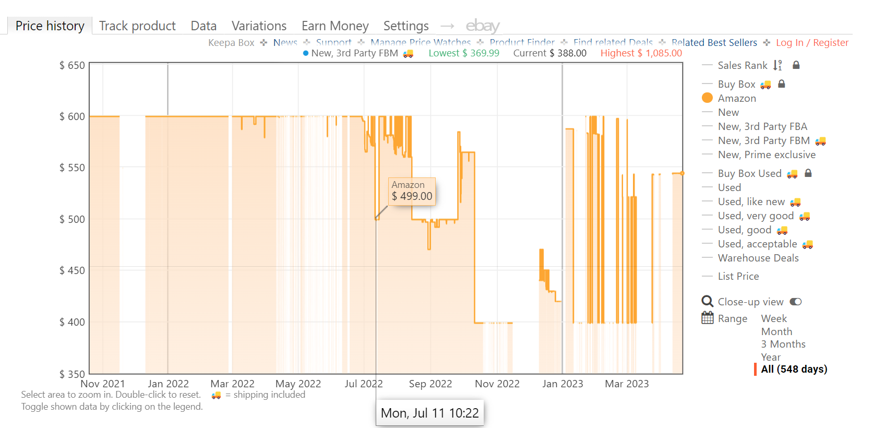Show the New, 3rd Party FBA series
The image size is (873, 428).
762,126
